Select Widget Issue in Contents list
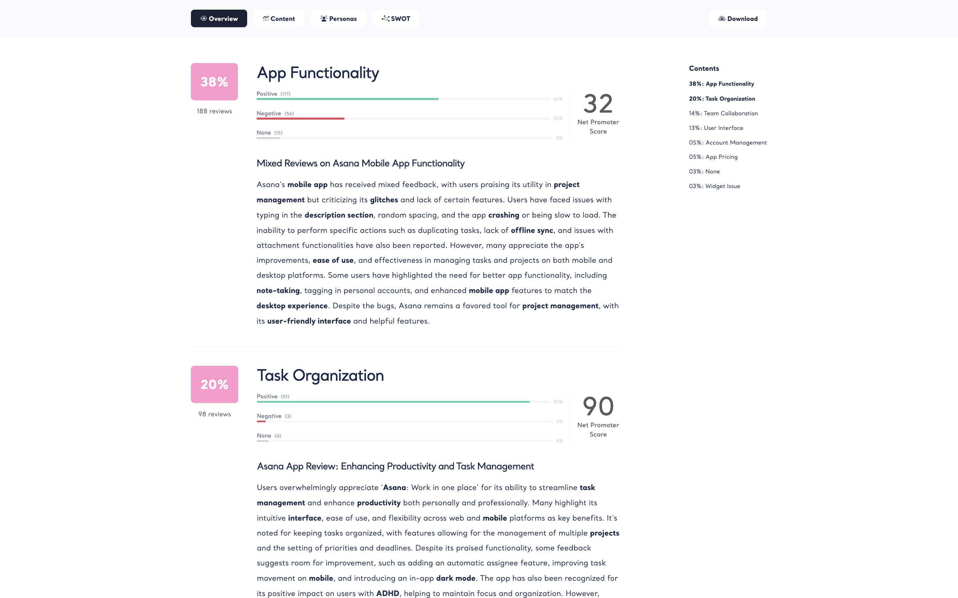The height and width of the screenshot is (598, 958). (714, 186)
